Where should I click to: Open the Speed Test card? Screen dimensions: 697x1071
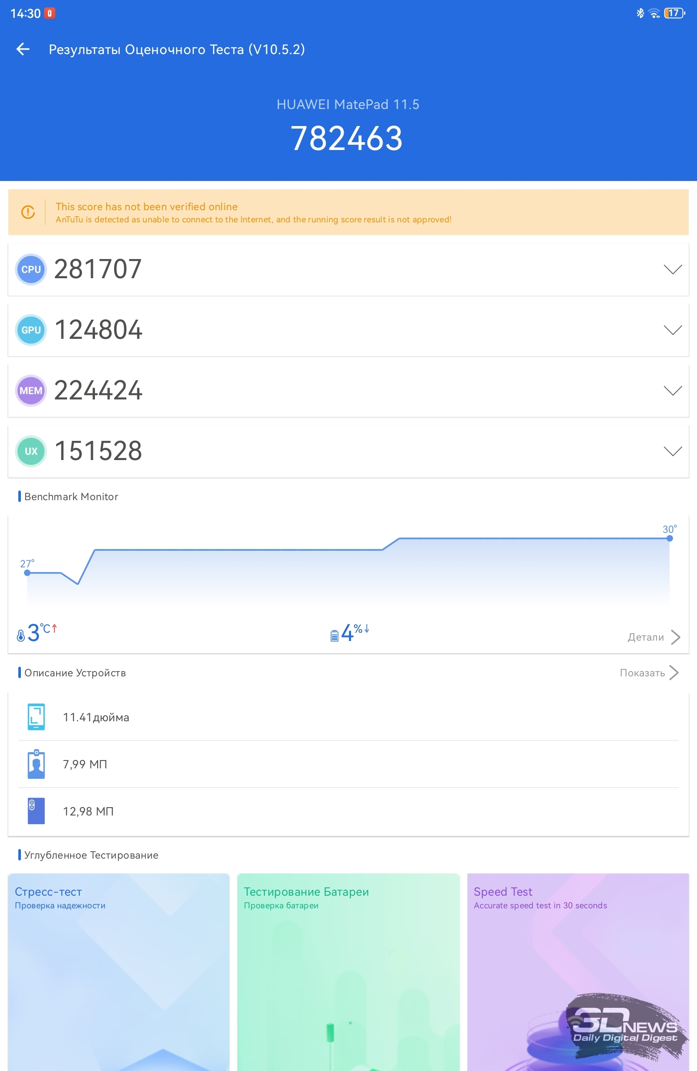point(578,972)
